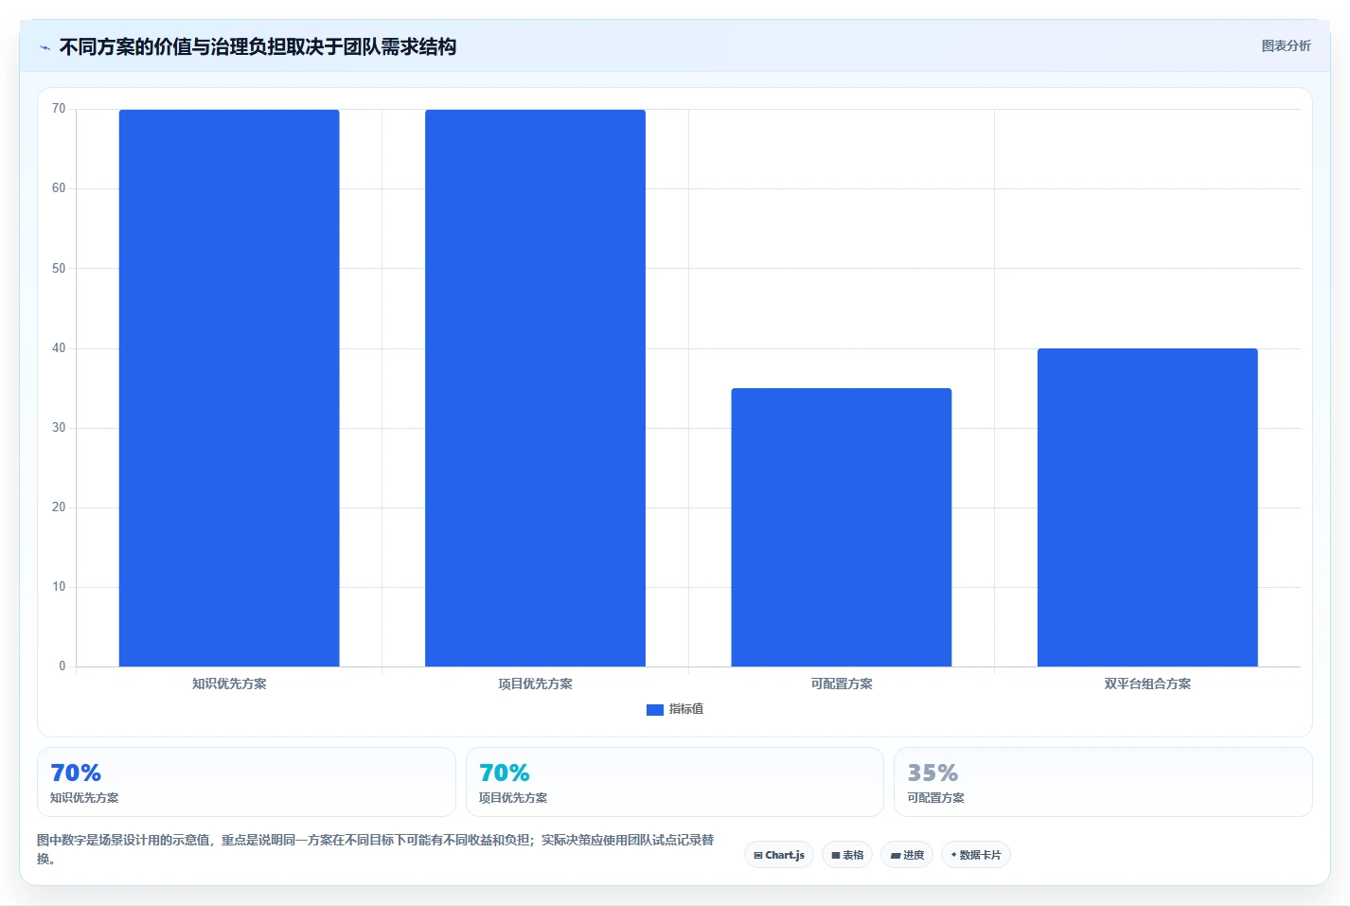Click the y-axis value 0
Screen dimensions: 1350x906
[x=62, y=666]
